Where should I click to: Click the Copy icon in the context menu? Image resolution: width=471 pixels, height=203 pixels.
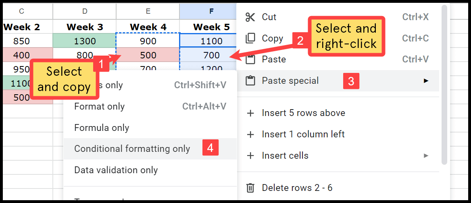[250, 38]
